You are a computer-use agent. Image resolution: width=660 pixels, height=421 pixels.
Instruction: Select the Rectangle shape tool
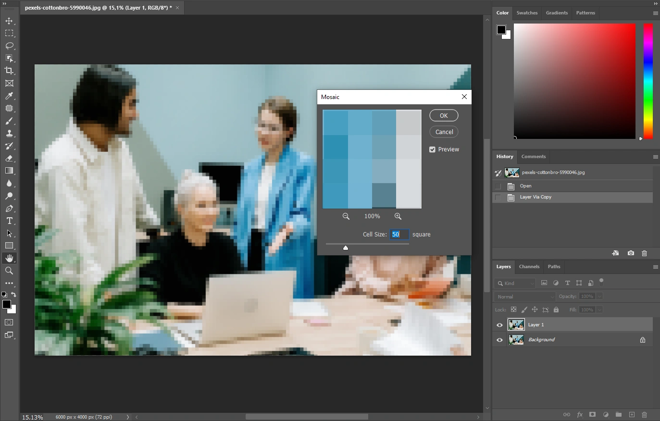[9, 246]
